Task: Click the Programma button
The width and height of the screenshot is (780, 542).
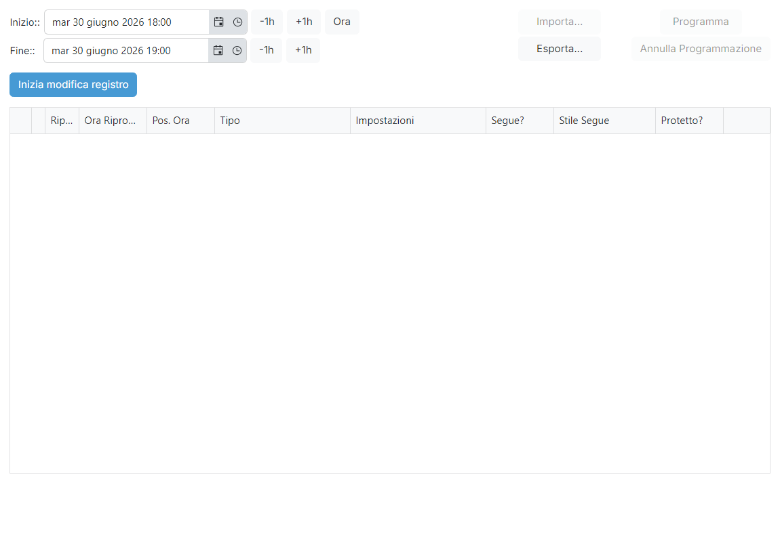Action: tap(701, 22)
